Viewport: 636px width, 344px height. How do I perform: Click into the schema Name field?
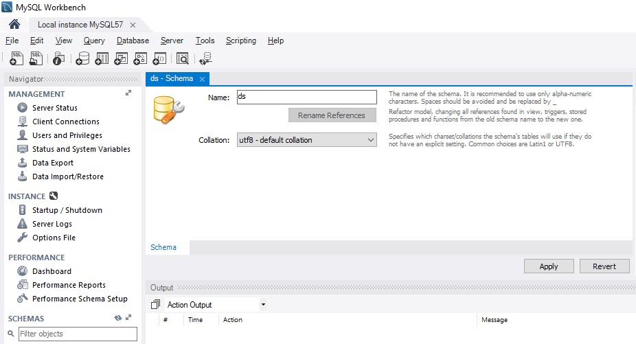[306, 97]
